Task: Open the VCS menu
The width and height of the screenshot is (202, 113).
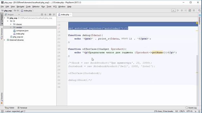Action: click(x=55, y=7)
